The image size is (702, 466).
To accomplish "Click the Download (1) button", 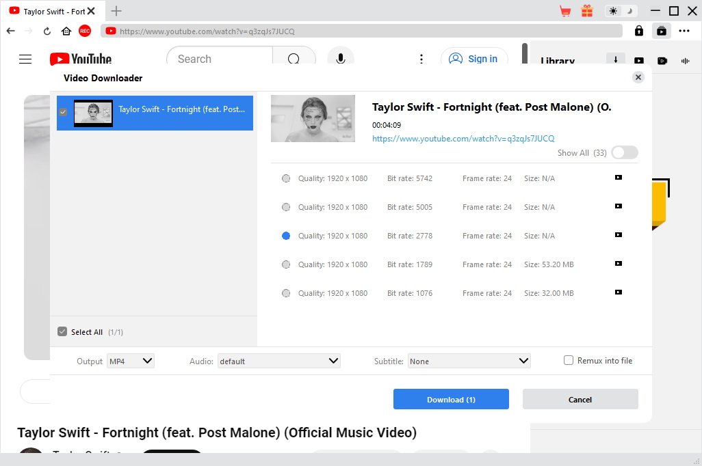I will point(451,399).
